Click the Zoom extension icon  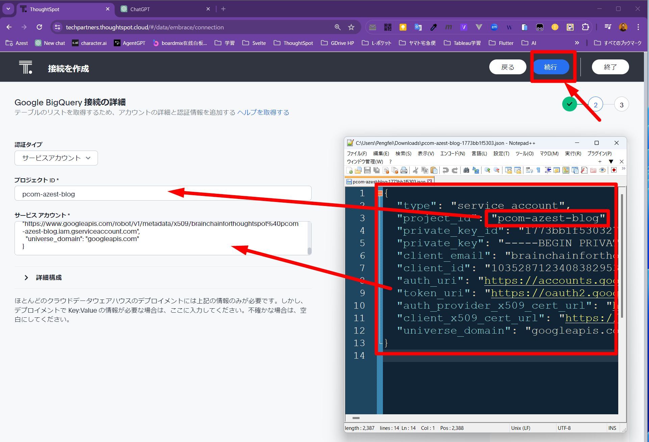[x=494, y=27]
